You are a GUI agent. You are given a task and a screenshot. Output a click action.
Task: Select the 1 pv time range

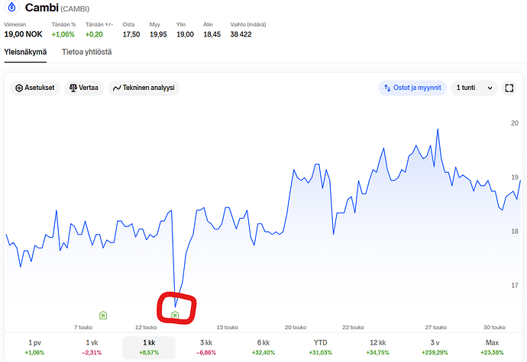click(34, 348)
